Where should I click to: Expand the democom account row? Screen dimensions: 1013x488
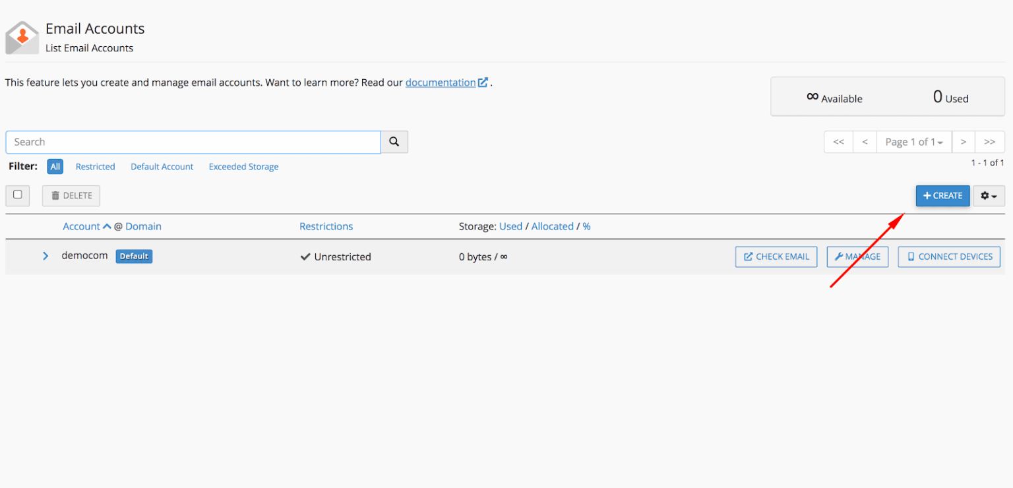(45, 256)
